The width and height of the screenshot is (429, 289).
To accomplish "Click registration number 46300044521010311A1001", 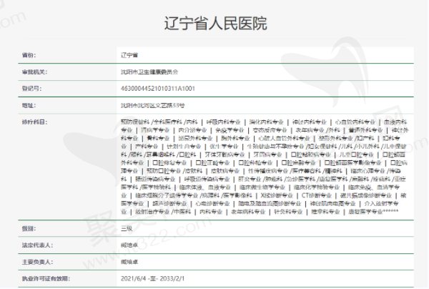I will click(x=158, y=89).
